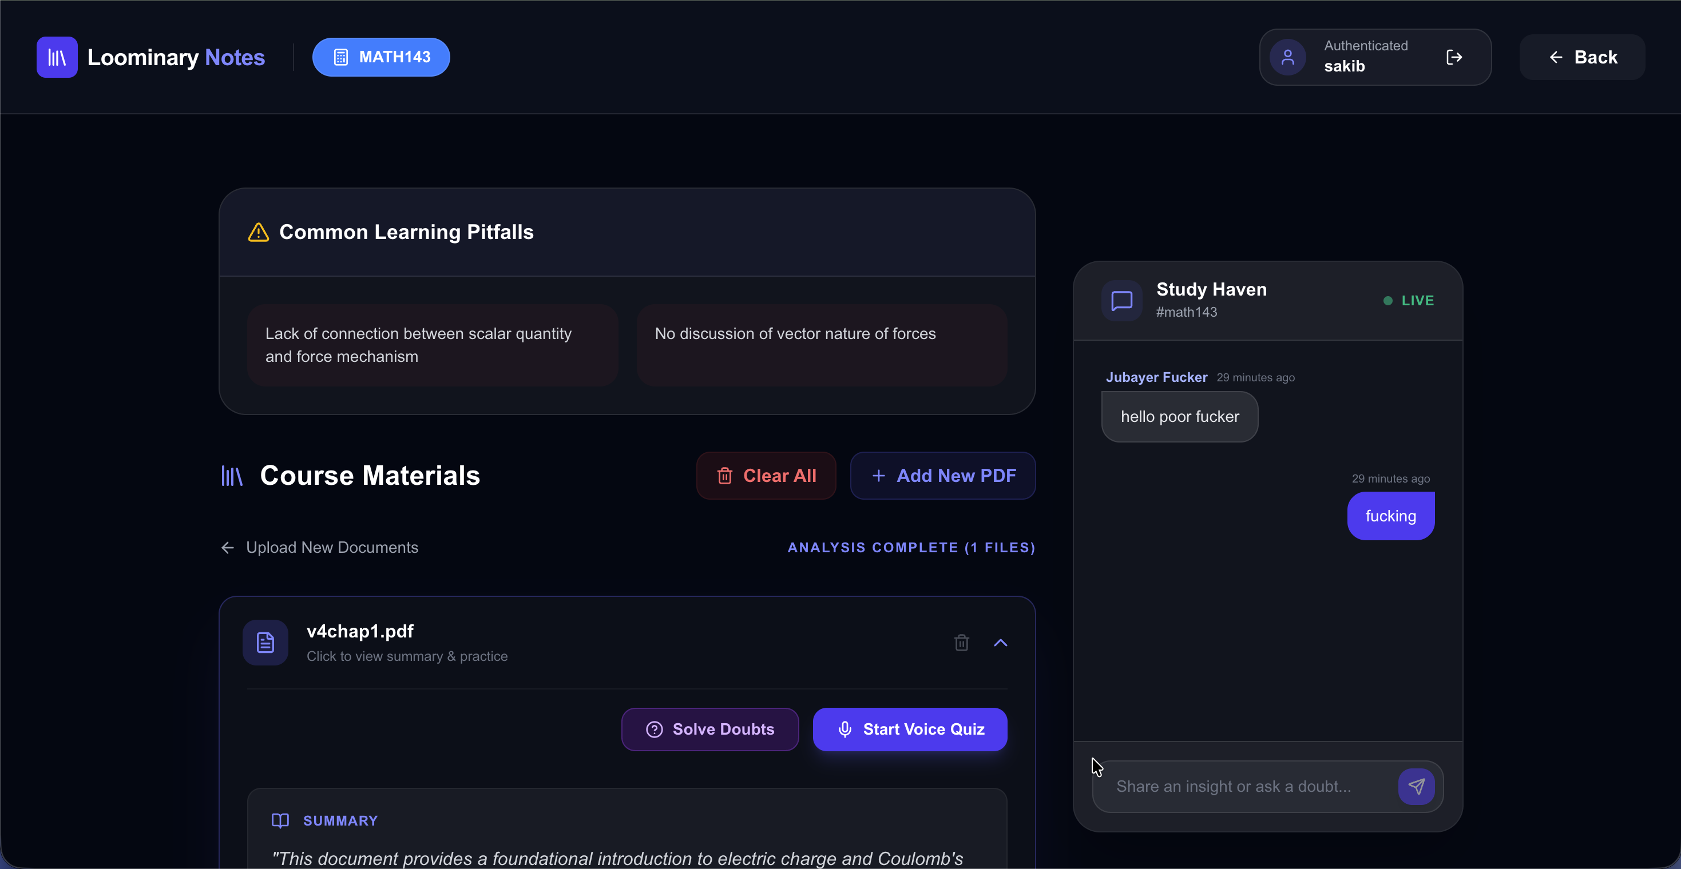Open Solve Doubts
The width and height of the screenshot is (1681, 869).
710,730
